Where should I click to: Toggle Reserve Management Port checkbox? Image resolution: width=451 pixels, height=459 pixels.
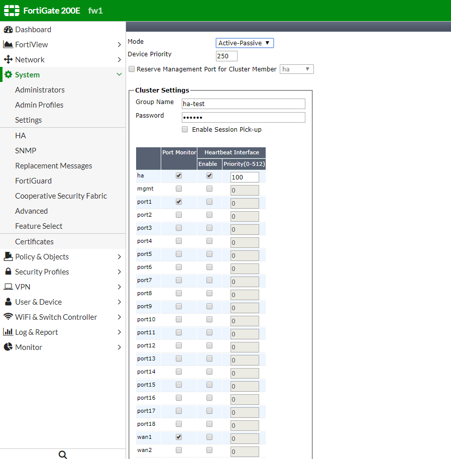point(132,69)
